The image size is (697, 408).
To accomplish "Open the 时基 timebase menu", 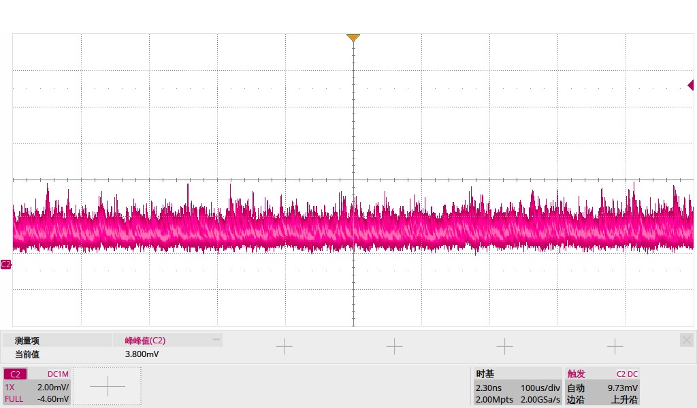I will [x=485, y=374].
